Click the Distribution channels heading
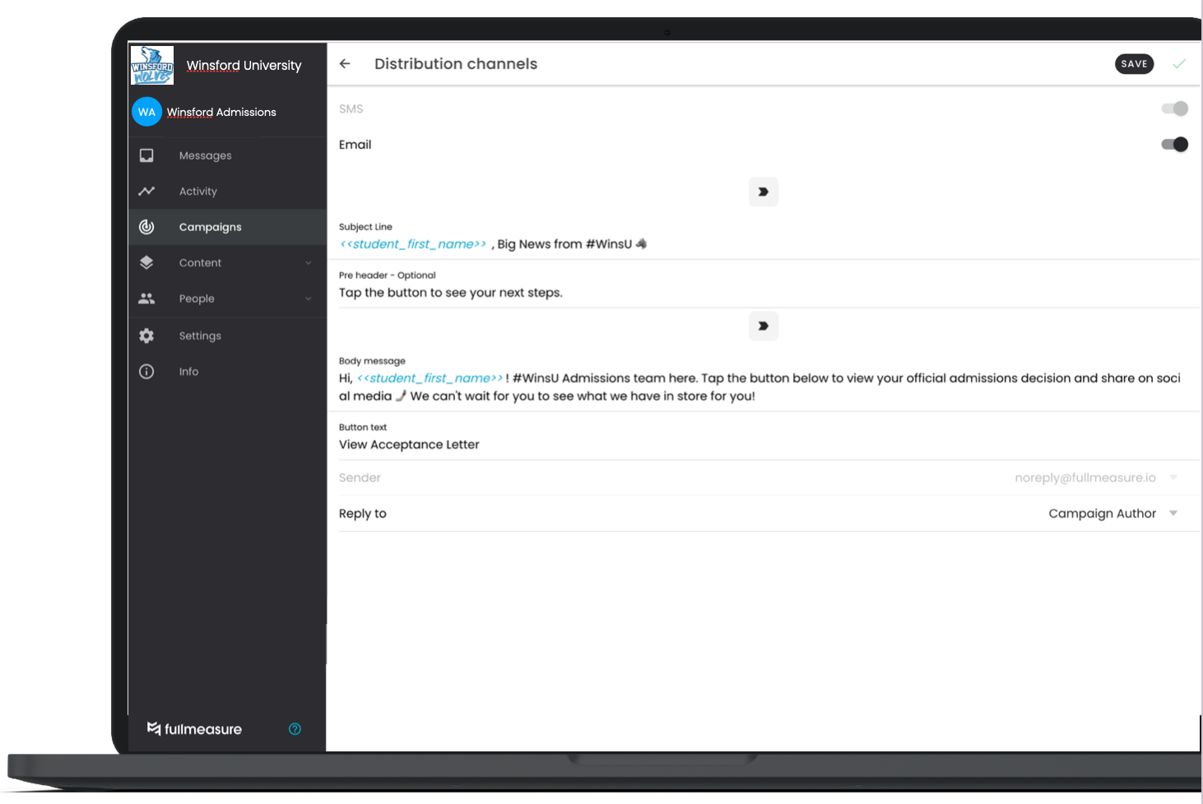The image size is (1203, 804). [456, 64]
